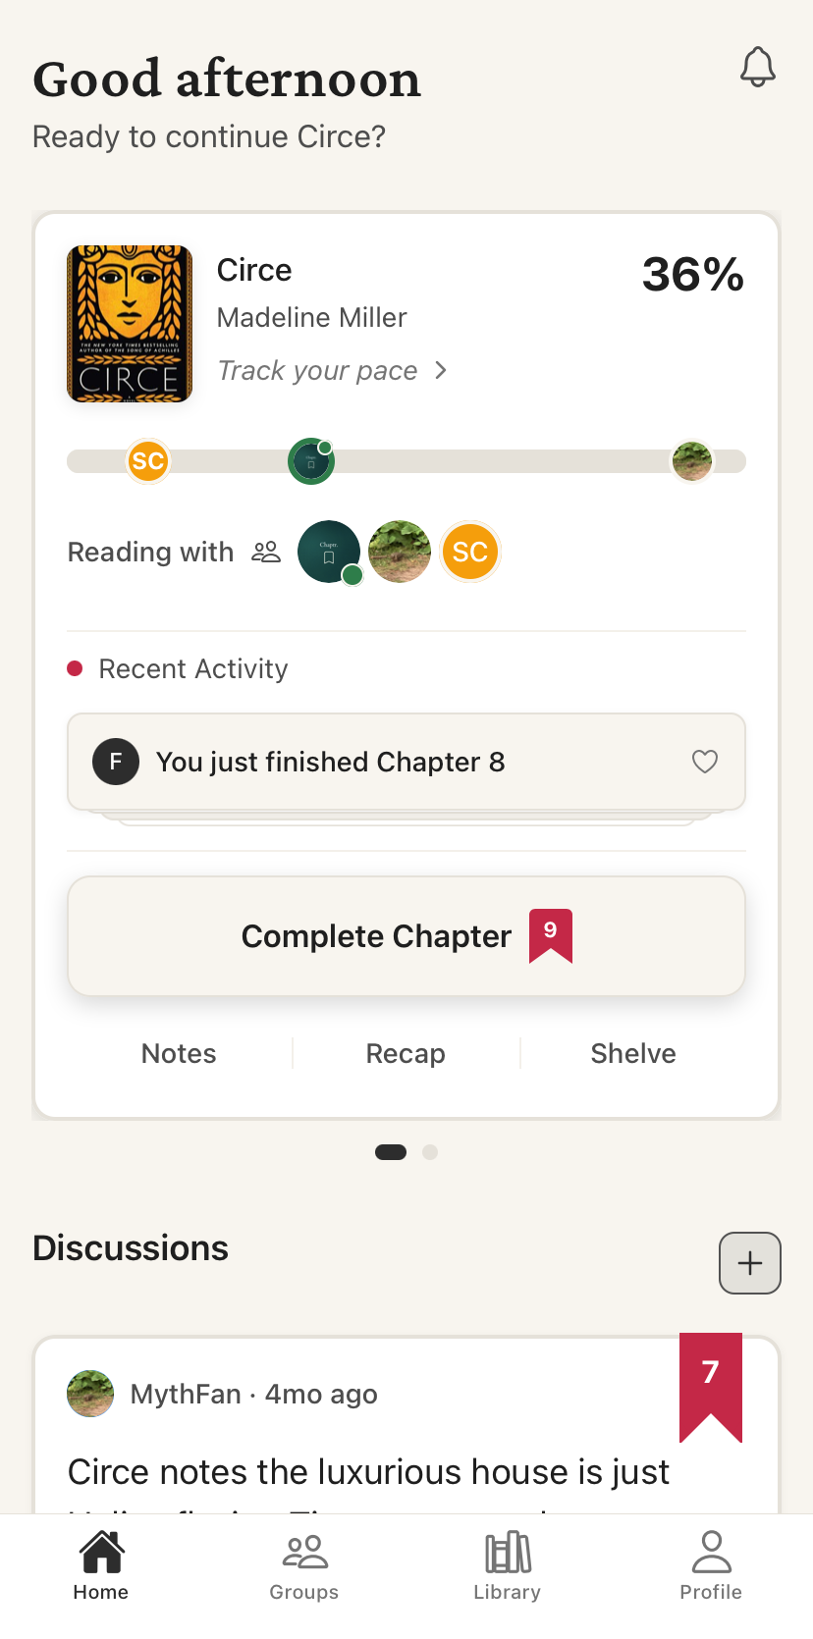Tap the Circe book cover thumbnail
This screenshot has height=1639, width=813.
tap(129, 324)
